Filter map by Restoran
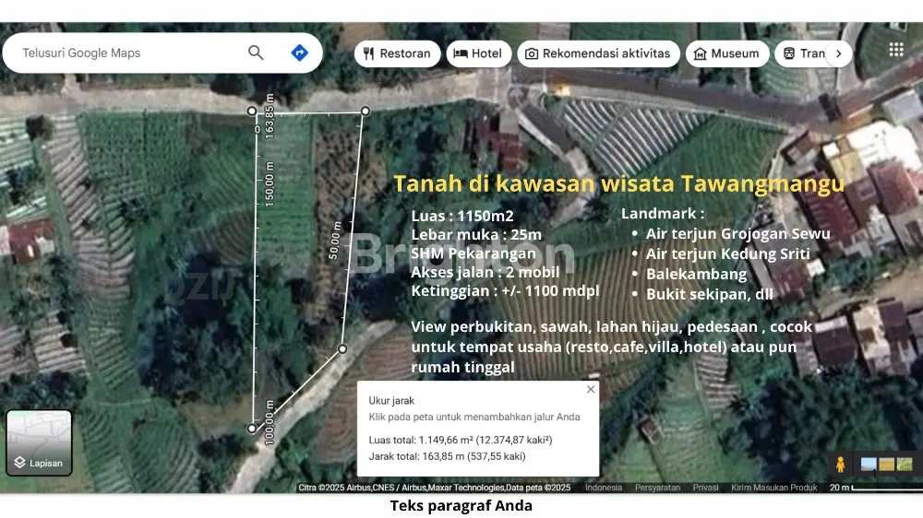Screen dimensions: 923x518 (397, 53)
